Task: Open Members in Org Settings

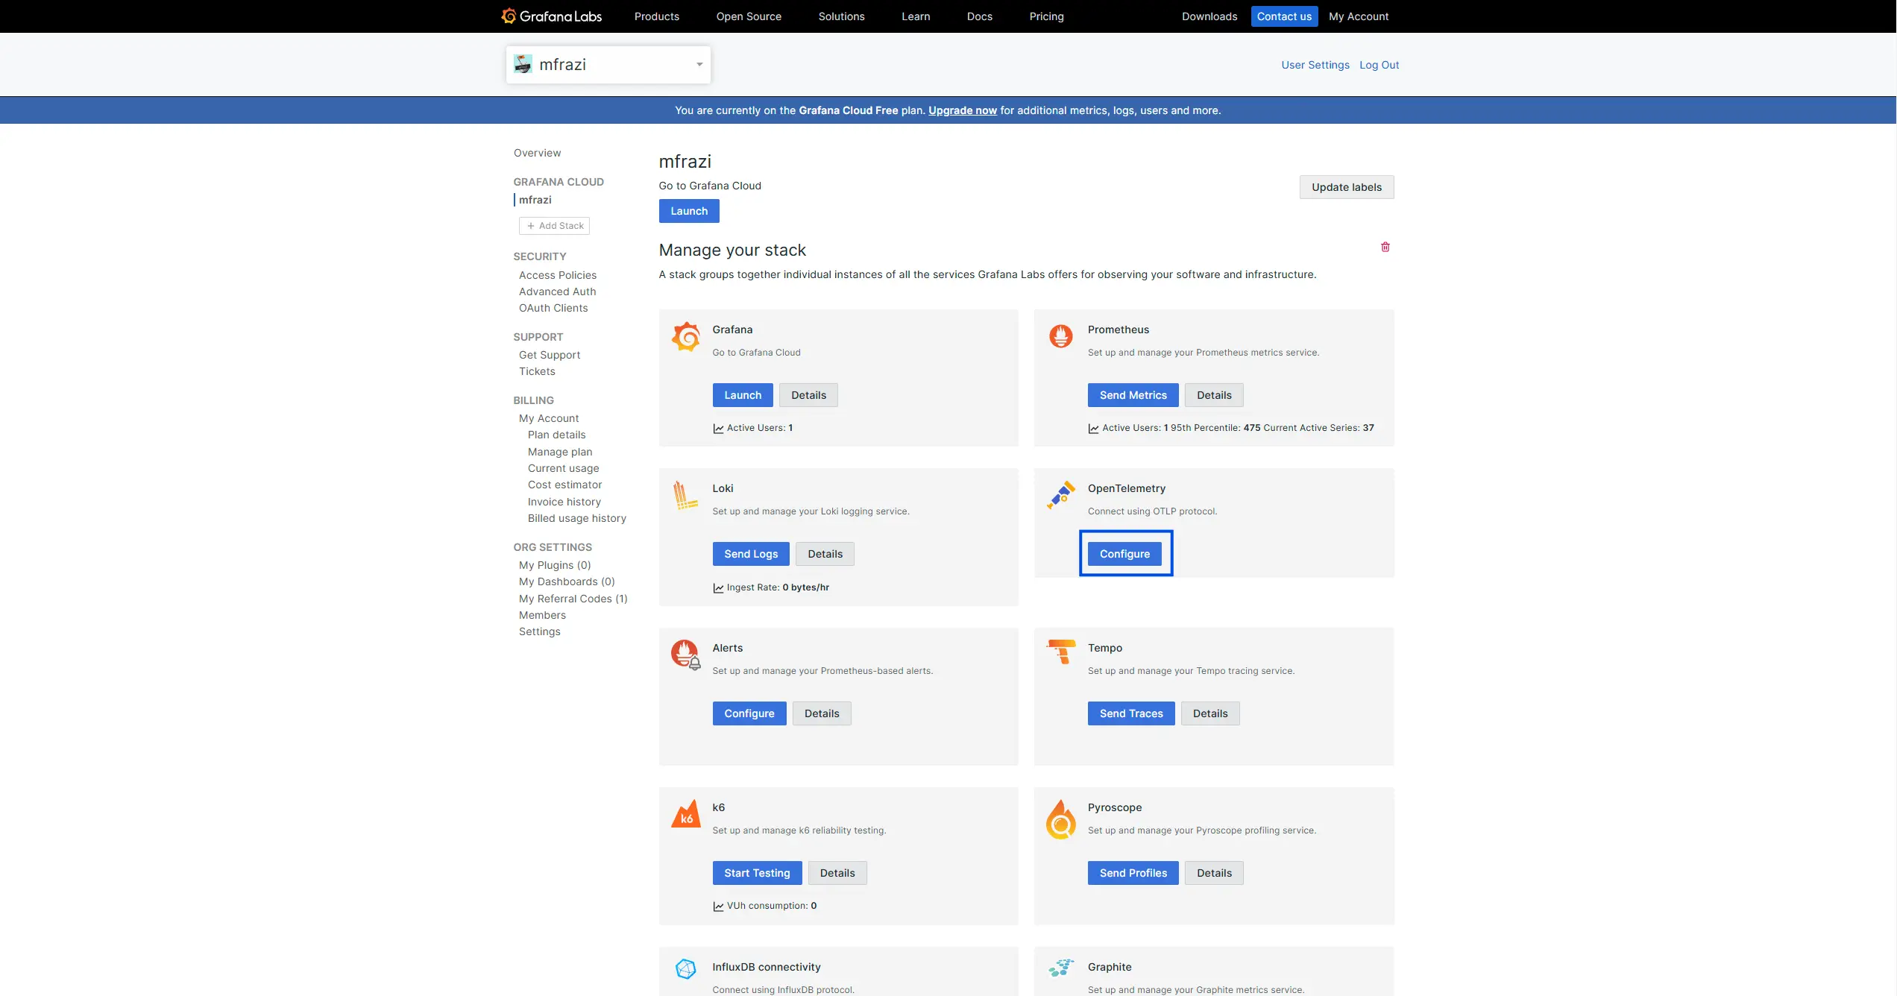Action: tap(542, 615)
